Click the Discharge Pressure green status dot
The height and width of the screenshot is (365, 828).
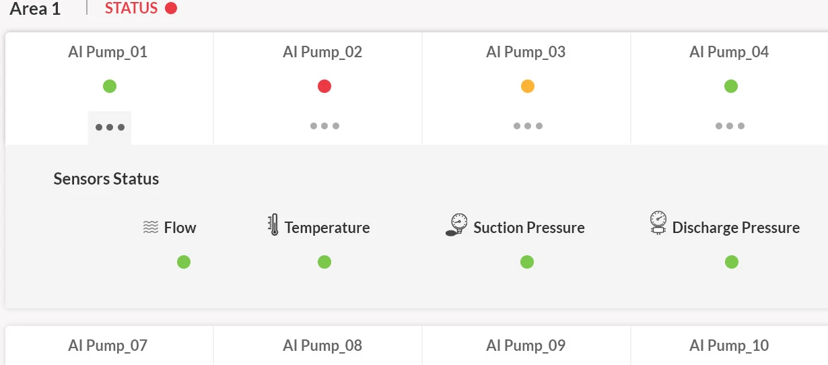click(732, 262)
